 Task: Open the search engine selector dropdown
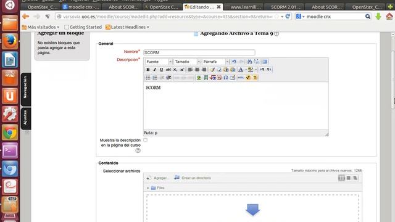pos(301,17)
